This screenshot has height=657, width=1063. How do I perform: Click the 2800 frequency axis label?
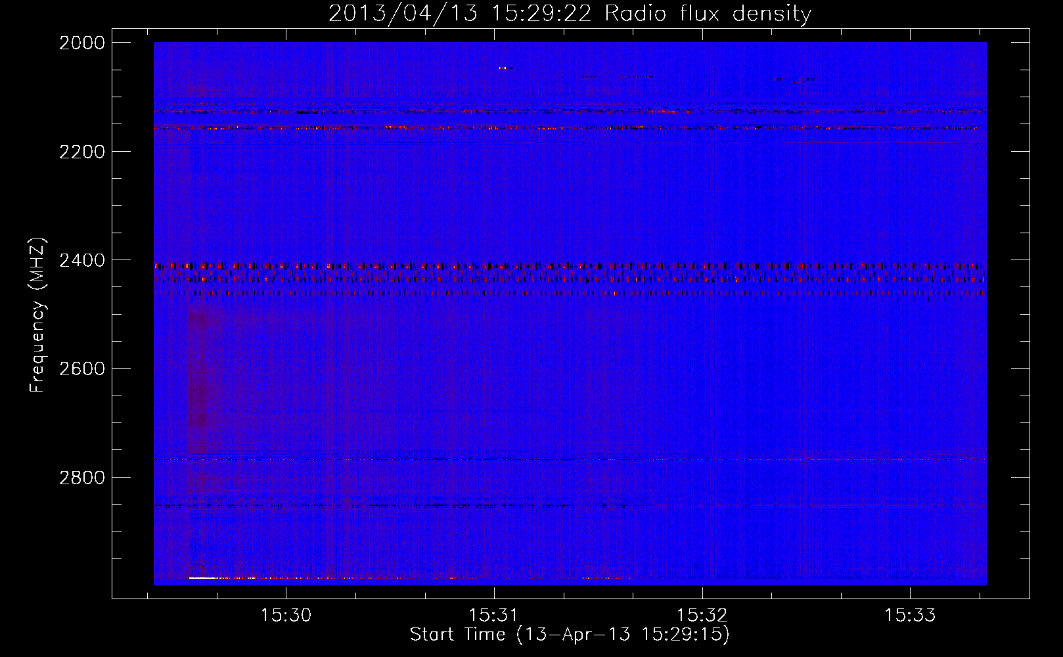(82, 478)
